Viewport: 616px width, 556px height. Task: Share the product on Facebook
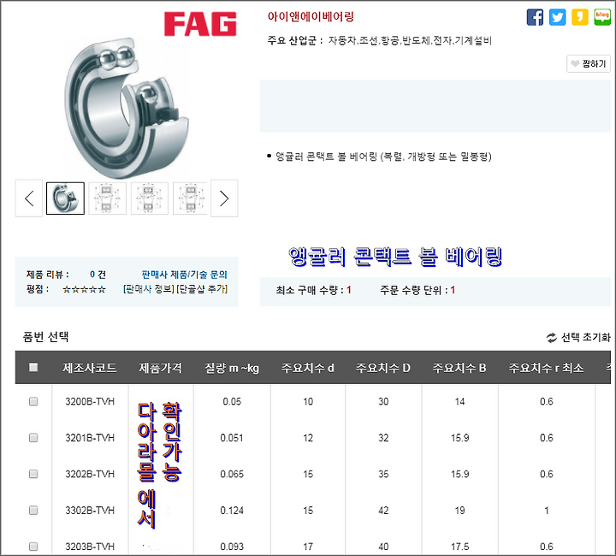point(535,17)
